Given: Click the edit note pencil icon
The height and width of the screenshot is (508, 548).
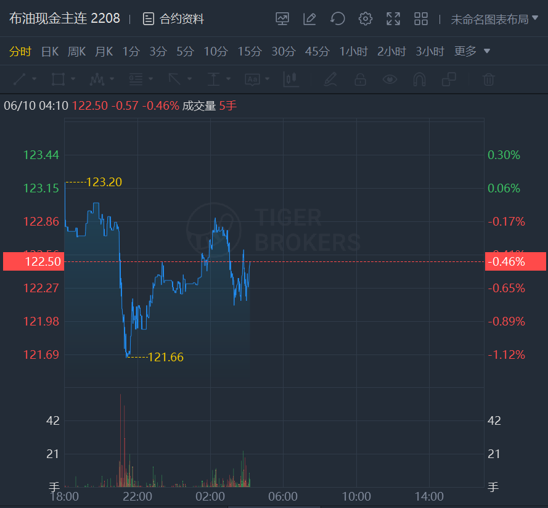Looking at the screenshot, I should tap(309, 18).
